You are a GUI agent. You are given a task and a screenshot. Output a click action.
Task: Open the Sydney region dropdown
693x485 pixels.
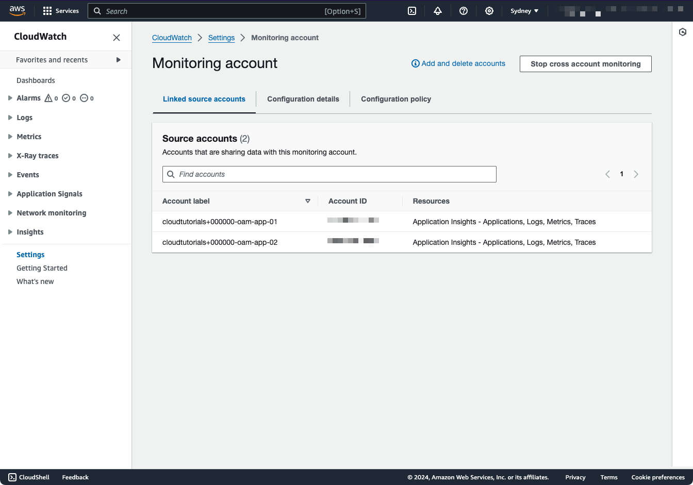[524, 11]
